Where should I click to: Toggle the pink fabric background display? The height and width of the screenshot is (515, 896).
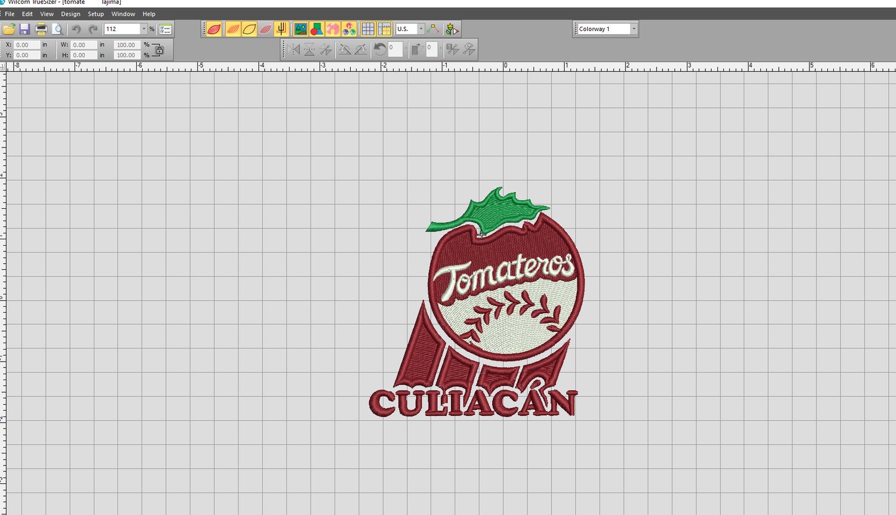(x=333, y=29)
